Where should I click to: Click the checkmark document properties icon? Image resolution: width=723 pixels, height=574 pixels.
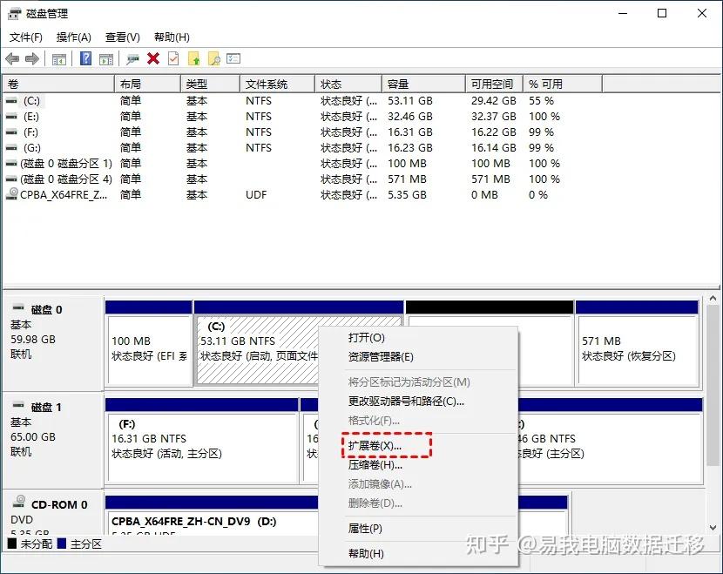[173, 58]
